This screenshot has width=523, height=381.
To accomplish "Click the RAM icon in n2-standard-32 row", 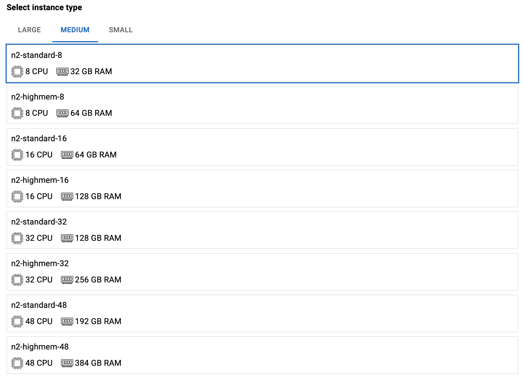I will [67, 238].
